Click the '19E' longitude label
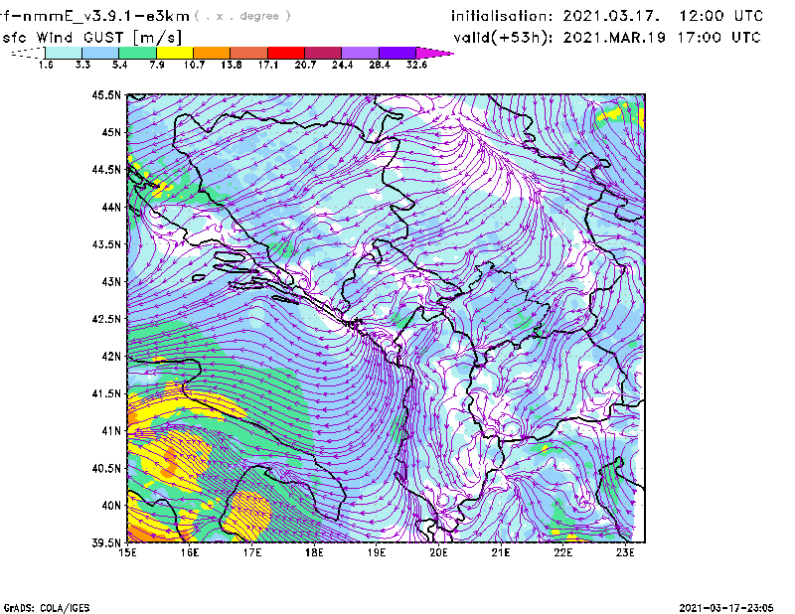 [x=377, y=552]
